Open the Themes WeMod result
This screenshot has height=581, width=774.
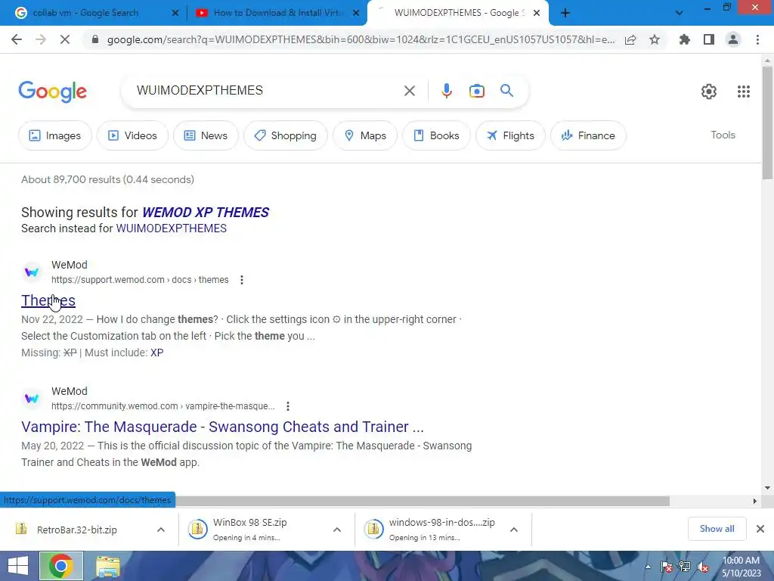48,300
